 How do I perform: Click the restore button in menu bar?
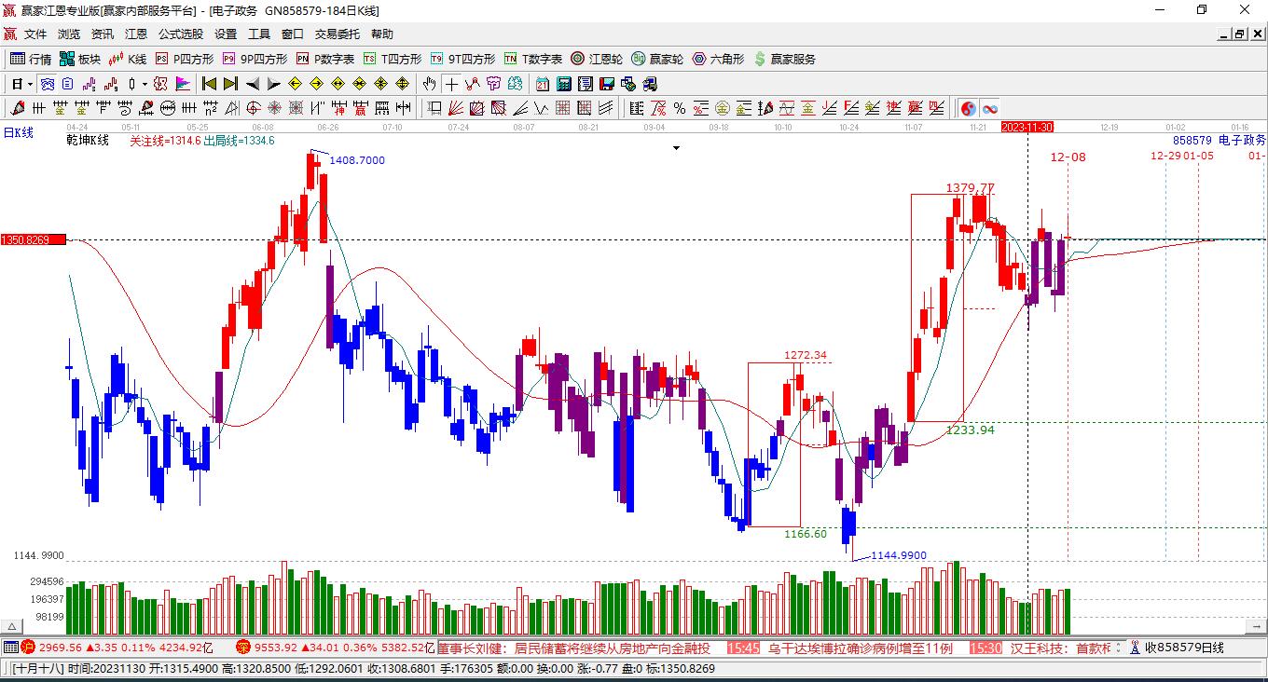pyautogui.click(x=1239, y=34)
